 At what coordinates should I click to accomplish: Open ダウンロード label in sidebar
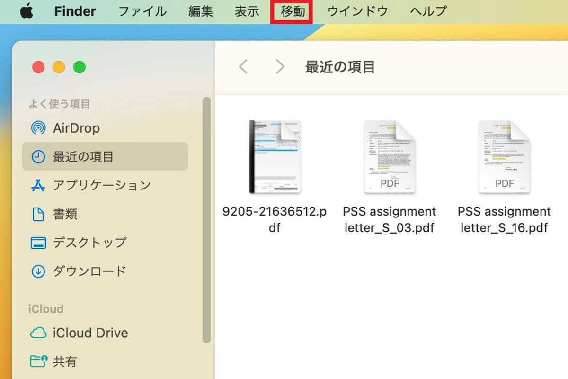[x=89, y=271]
